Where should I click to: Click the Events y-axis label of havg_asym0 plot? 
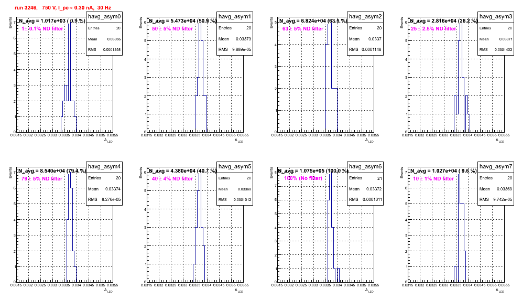pos(10,23)
